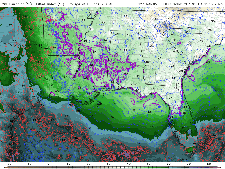Click the 20 label on the color scale
This screenshot has width=225, height=169.
coord(88,164)
